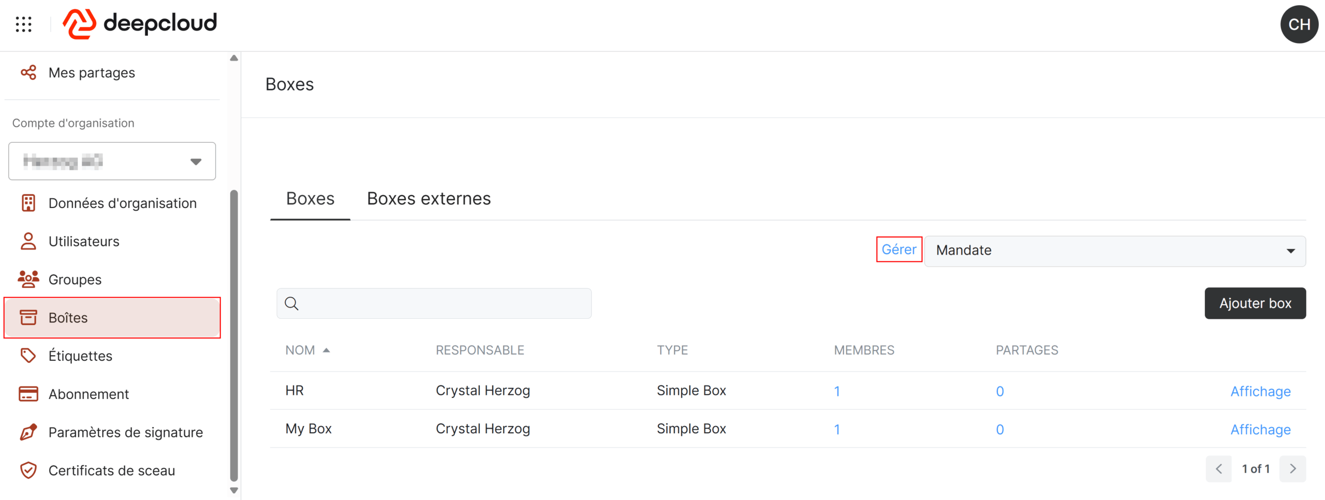Screen dimensions: 1325x500
Task: Expand the organisation account dropdown
Action: (x=112, y=161)
